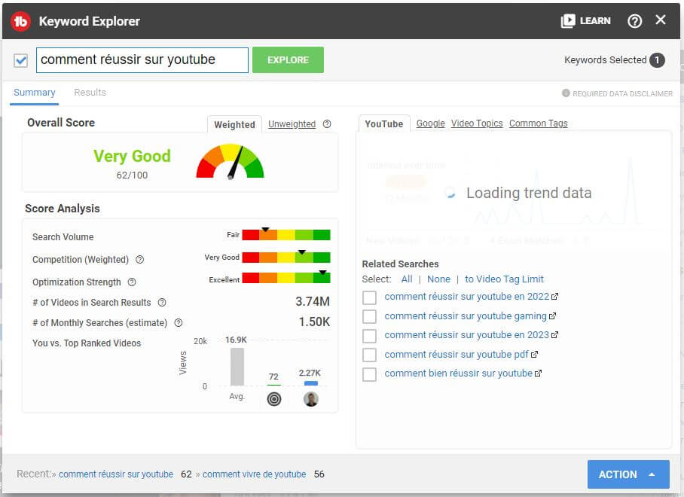Click the gray average views bar
The width and height of the screenshot is (684, 497).
click(237, 366)
